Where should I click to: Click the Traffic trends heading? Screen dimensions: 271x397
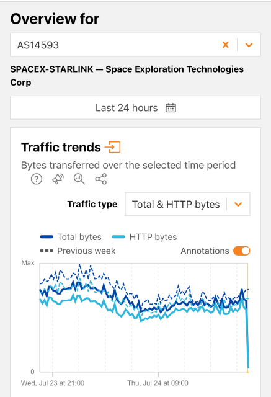[x=61, y=147]
